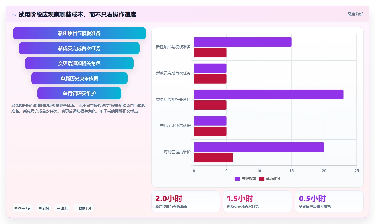Screen dimensions: 375x224
Task: Click the description paragraph starting 这张图围绕
Action: pyautogui.click(x=78, y=108)
